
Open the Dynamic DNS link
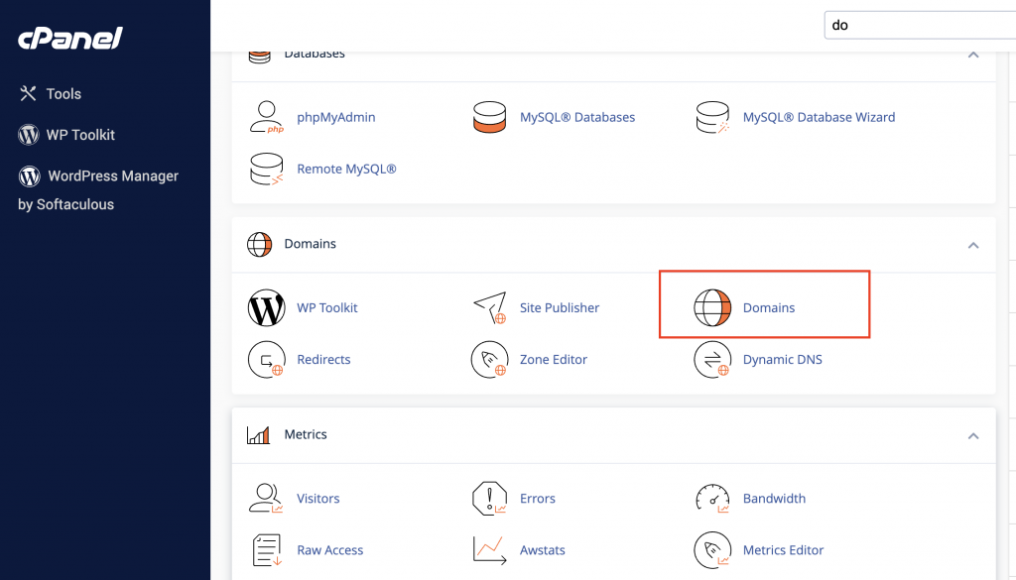coord(782,359)
